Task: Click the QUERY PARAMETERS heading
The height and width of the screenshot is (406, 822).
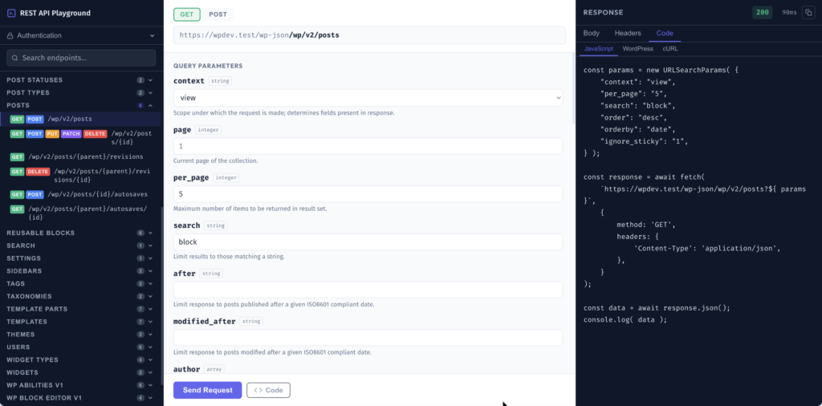Action: [x=208, y=66]
